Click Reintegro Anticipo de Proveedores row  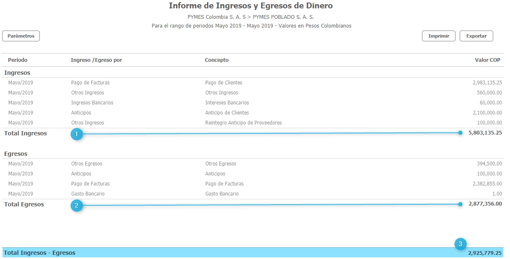click(243, 123)
